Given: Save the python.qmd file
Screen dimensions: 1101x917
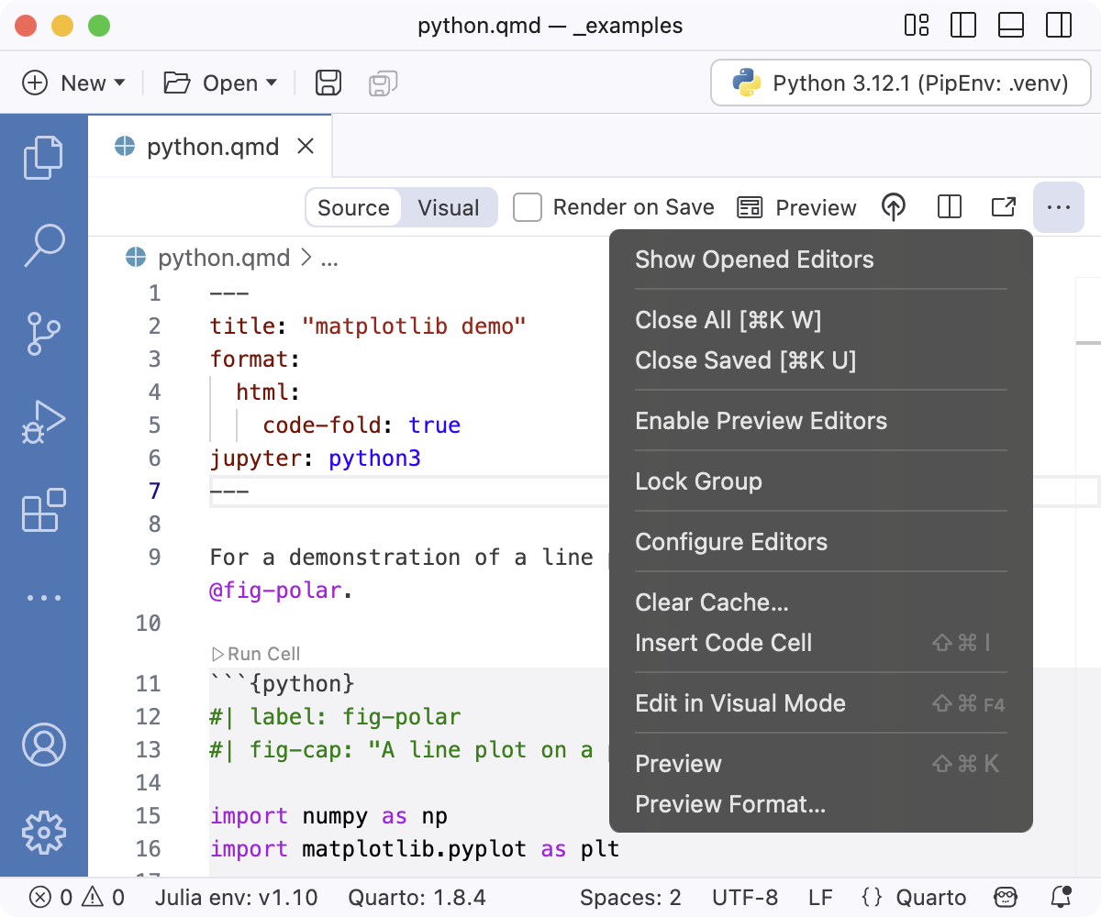Looking at the screenshot, I should click(327, 83).
